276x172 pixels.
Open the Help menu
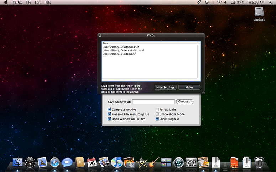pos(47,2)
